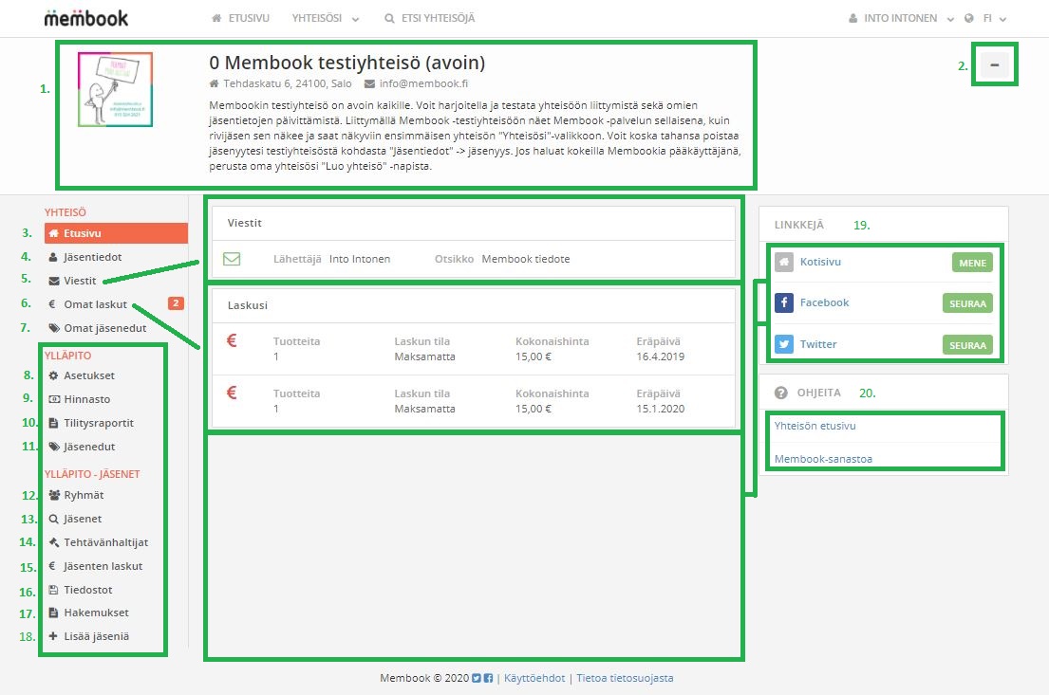This screenshot has width=1049, height=695.
Task: Click the euro icon for invoice due 15.1.2020
Action: tap(232, 393)
